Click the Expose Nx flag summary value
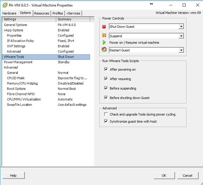 [72, 78]
